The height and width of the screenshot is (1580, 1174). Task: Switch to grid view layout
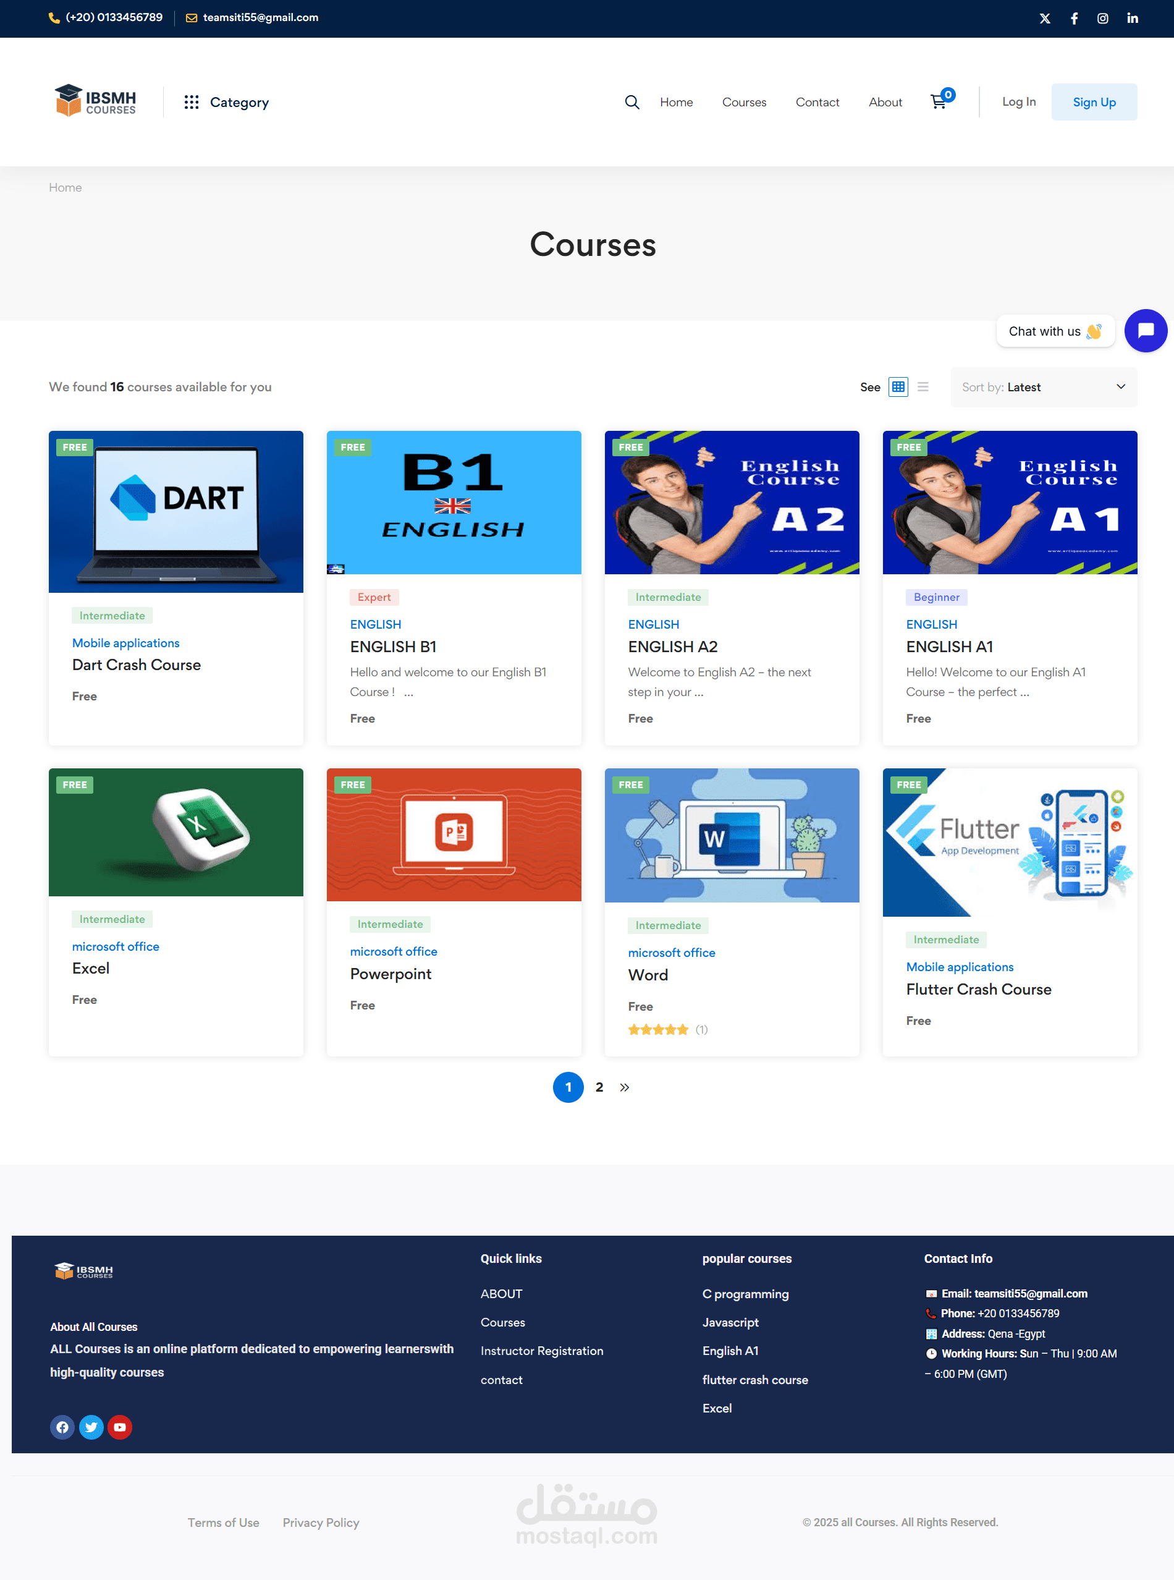click(x=898, y=388)
